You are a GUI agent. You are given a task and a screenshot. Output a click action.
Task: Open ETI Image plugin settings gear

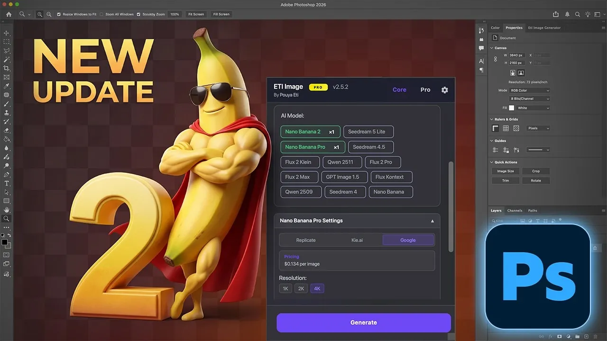tap(444, 90)
